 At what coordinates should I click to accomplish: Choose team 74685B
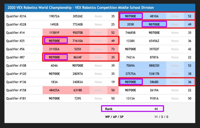[x=130, y=33]
